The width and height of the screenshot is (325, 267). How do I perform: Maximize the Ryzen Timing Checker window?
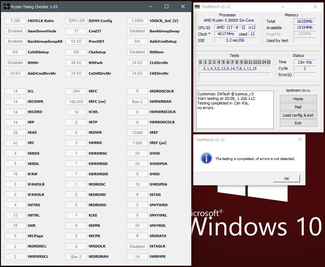(x=167, y=7)
